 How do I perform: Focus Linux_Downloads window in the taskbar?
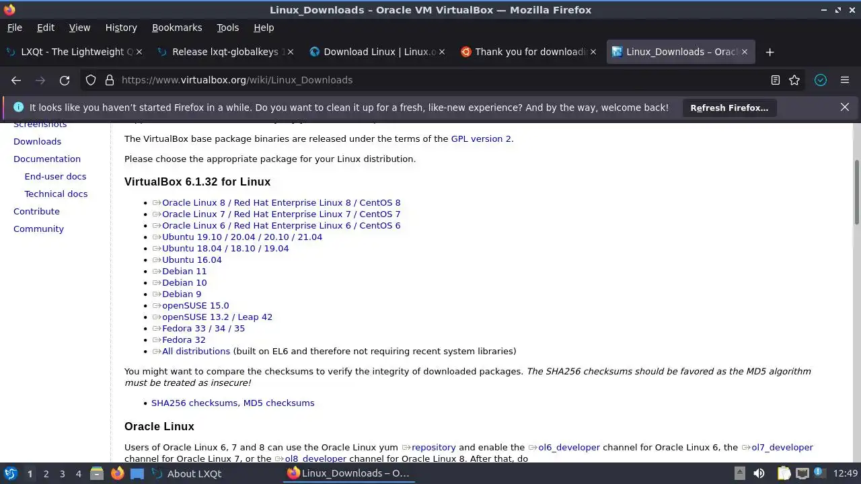[x=348, y=474]
